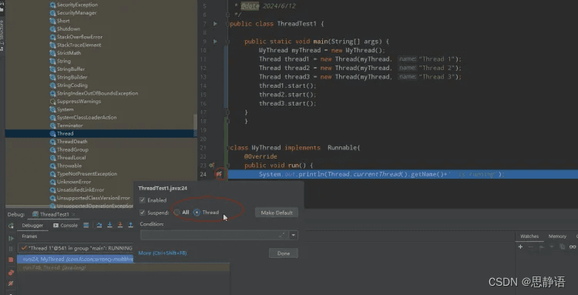Collapse ThreadTest1 class fold marker
The width and height of the screenshot is (578, 295).
228,24
